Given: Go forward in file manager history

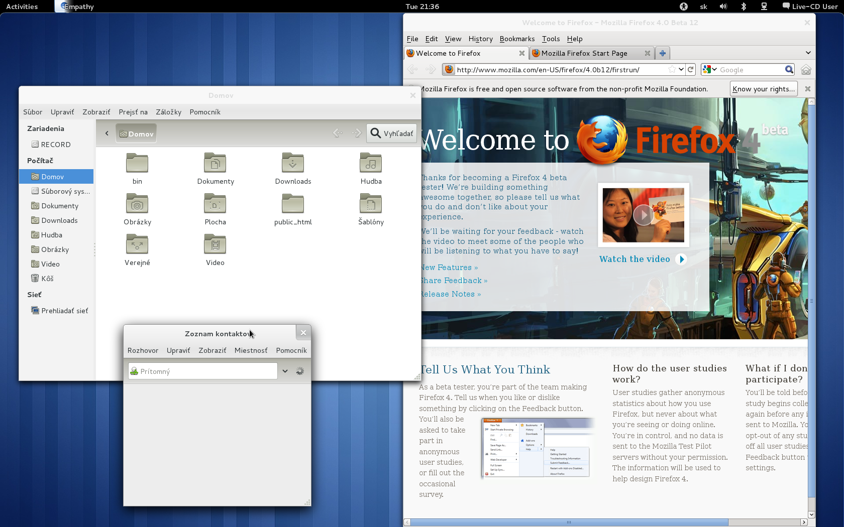Looking at the screenshot, I should coord(357,133).
